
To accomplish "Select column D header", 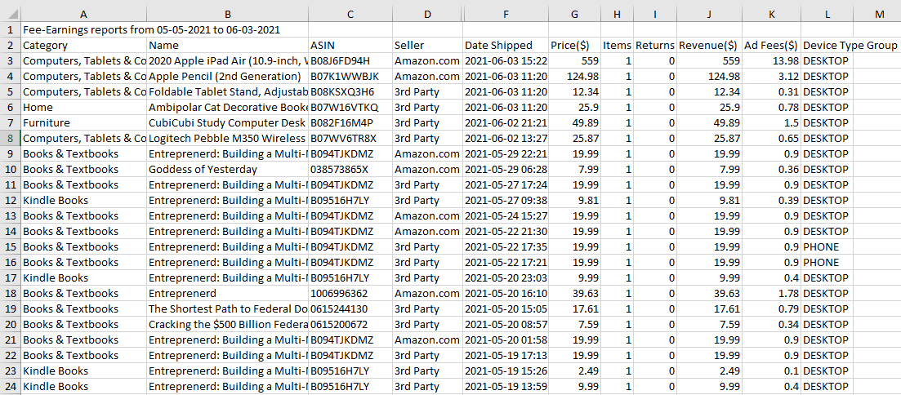I will pyautogui.click(x=427, y=15).
